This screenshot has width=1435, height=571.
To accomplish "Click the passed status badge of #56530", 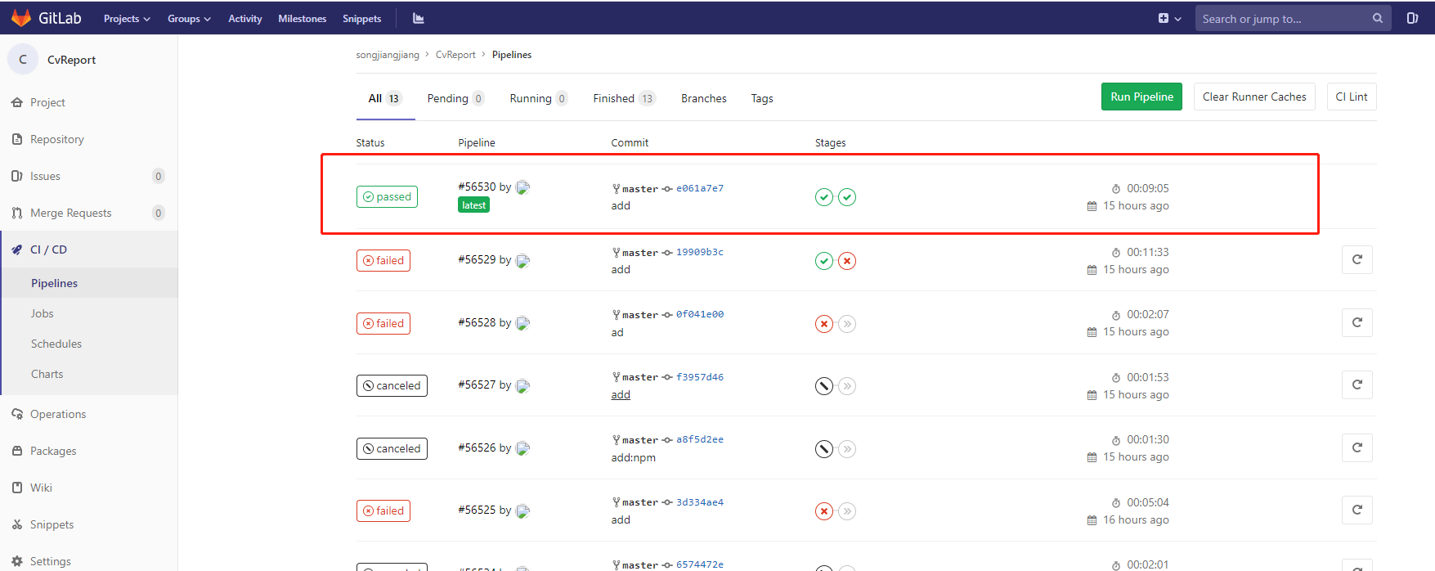I will (387, 197).
